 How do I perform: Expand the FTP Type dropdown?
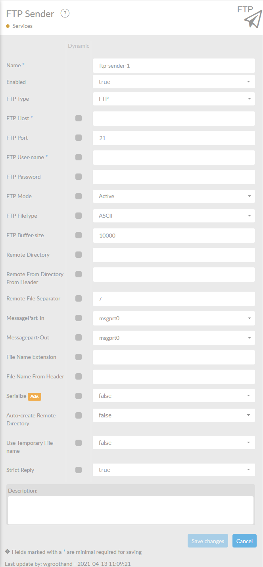(174, 99)
